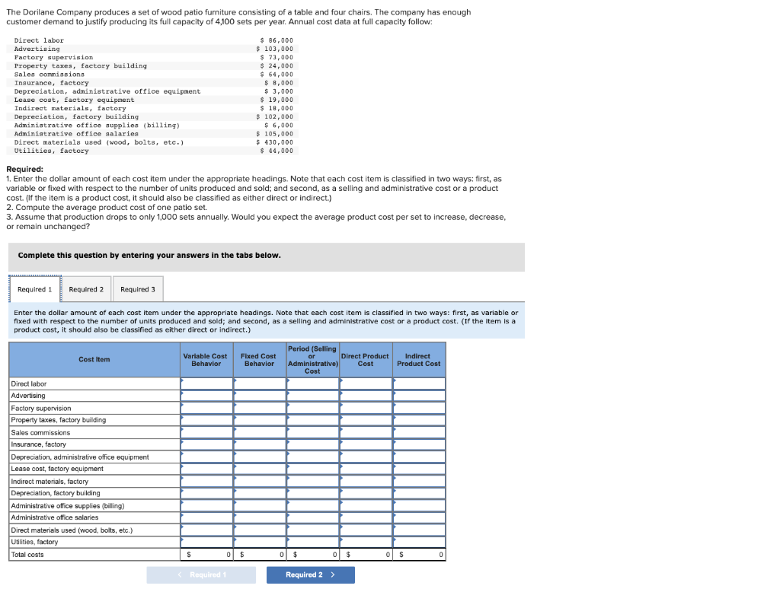
Task: Click the Cost Item column header
Action: (x=94, y=359)
